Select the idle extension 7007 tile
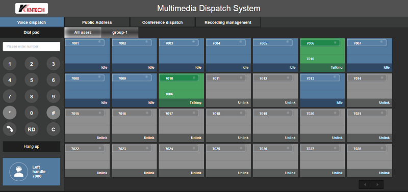This screenshot has width=408, height=192. (369, 55)
